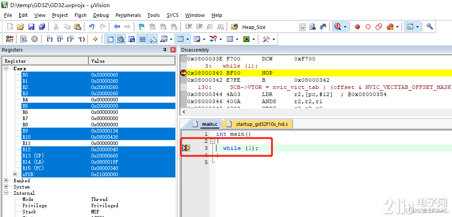Navigate backwards with the blue left arrow
452x217 pixels.
coord(117,27)
